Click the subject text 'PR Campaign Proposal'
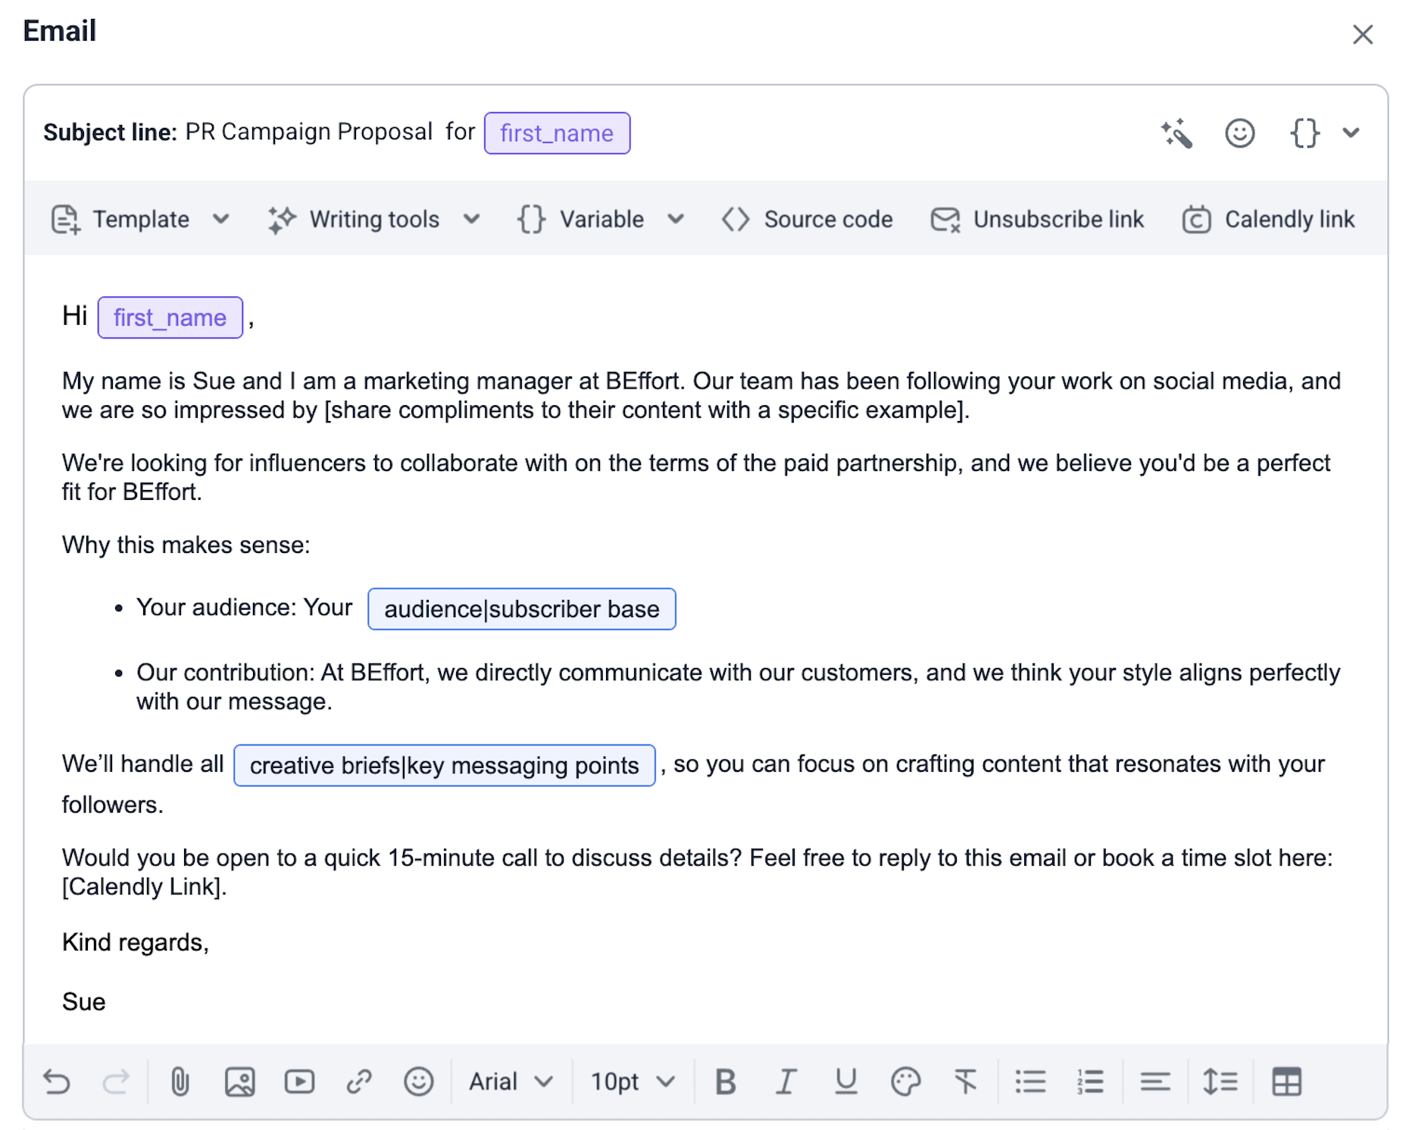1406x1130 pixels. pos(309,132)
